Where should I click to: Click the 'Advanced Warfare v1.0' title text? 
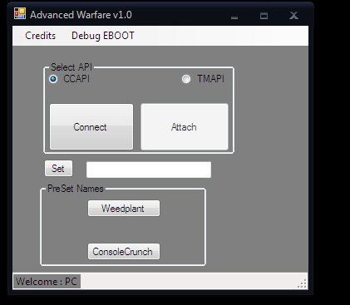[81, 15]
